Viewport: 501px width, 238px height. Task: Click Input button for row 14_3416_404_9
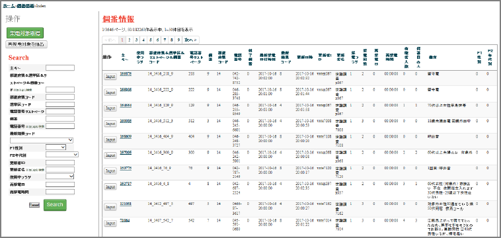click(x=110, y=139)
